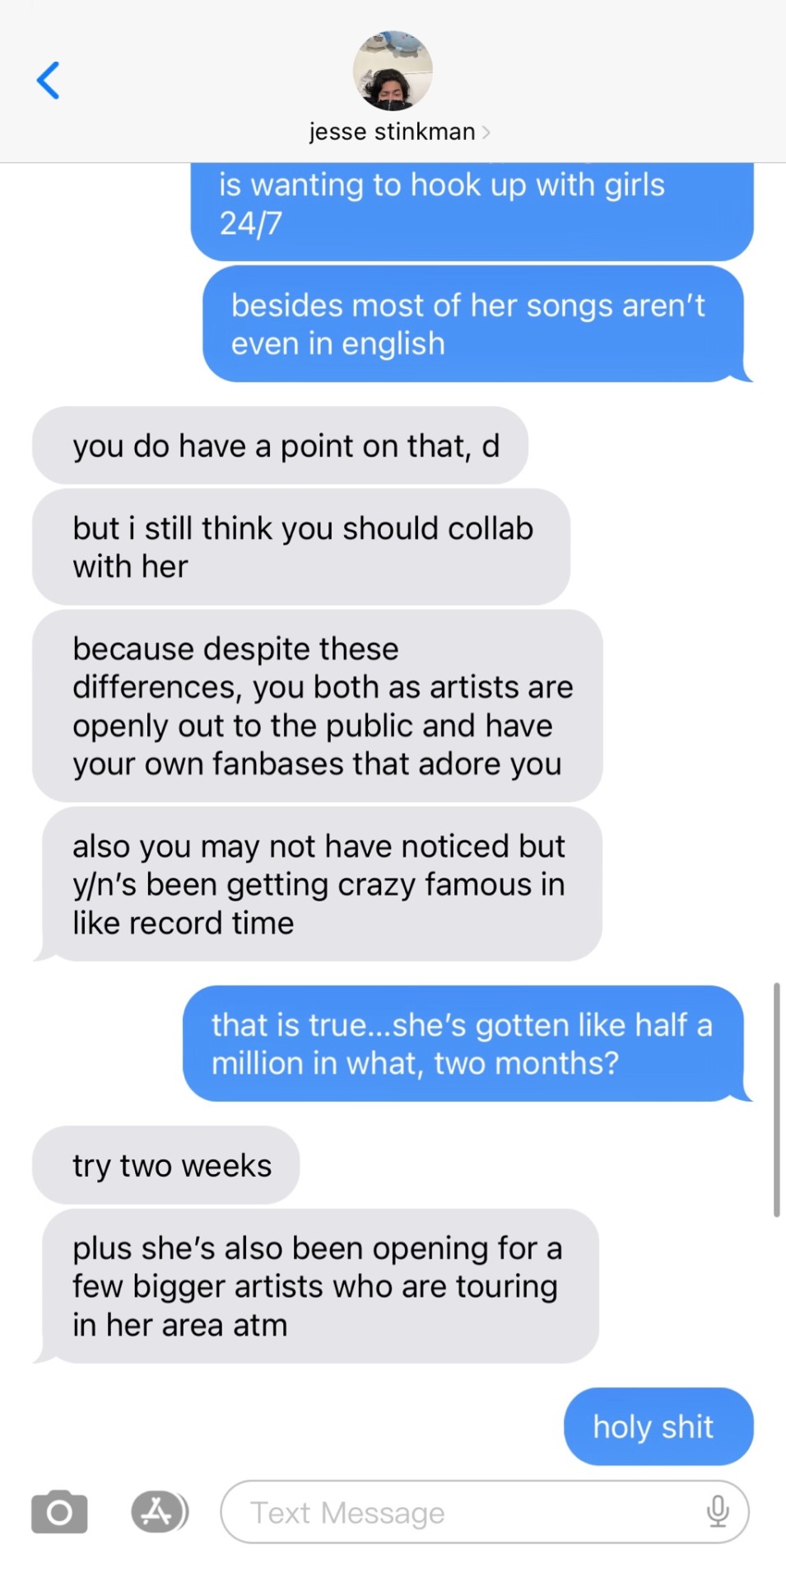Tap the blue back arrow
786x1582 pixels.
[x=49, y=81]
